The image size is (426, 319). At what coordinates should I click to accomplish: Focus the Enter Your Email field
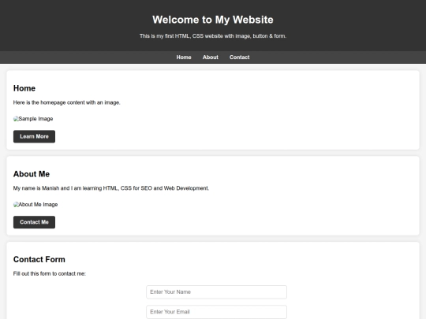coord(216,312)
